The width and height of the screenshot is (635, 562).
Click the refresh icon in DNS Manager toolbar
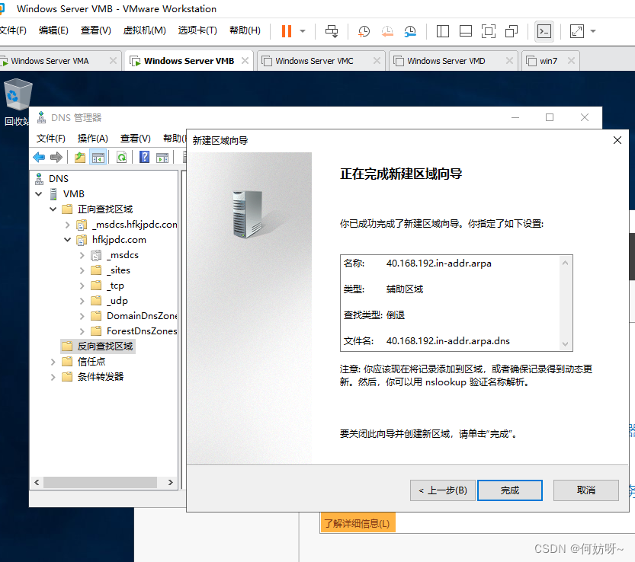pos(121,158)
